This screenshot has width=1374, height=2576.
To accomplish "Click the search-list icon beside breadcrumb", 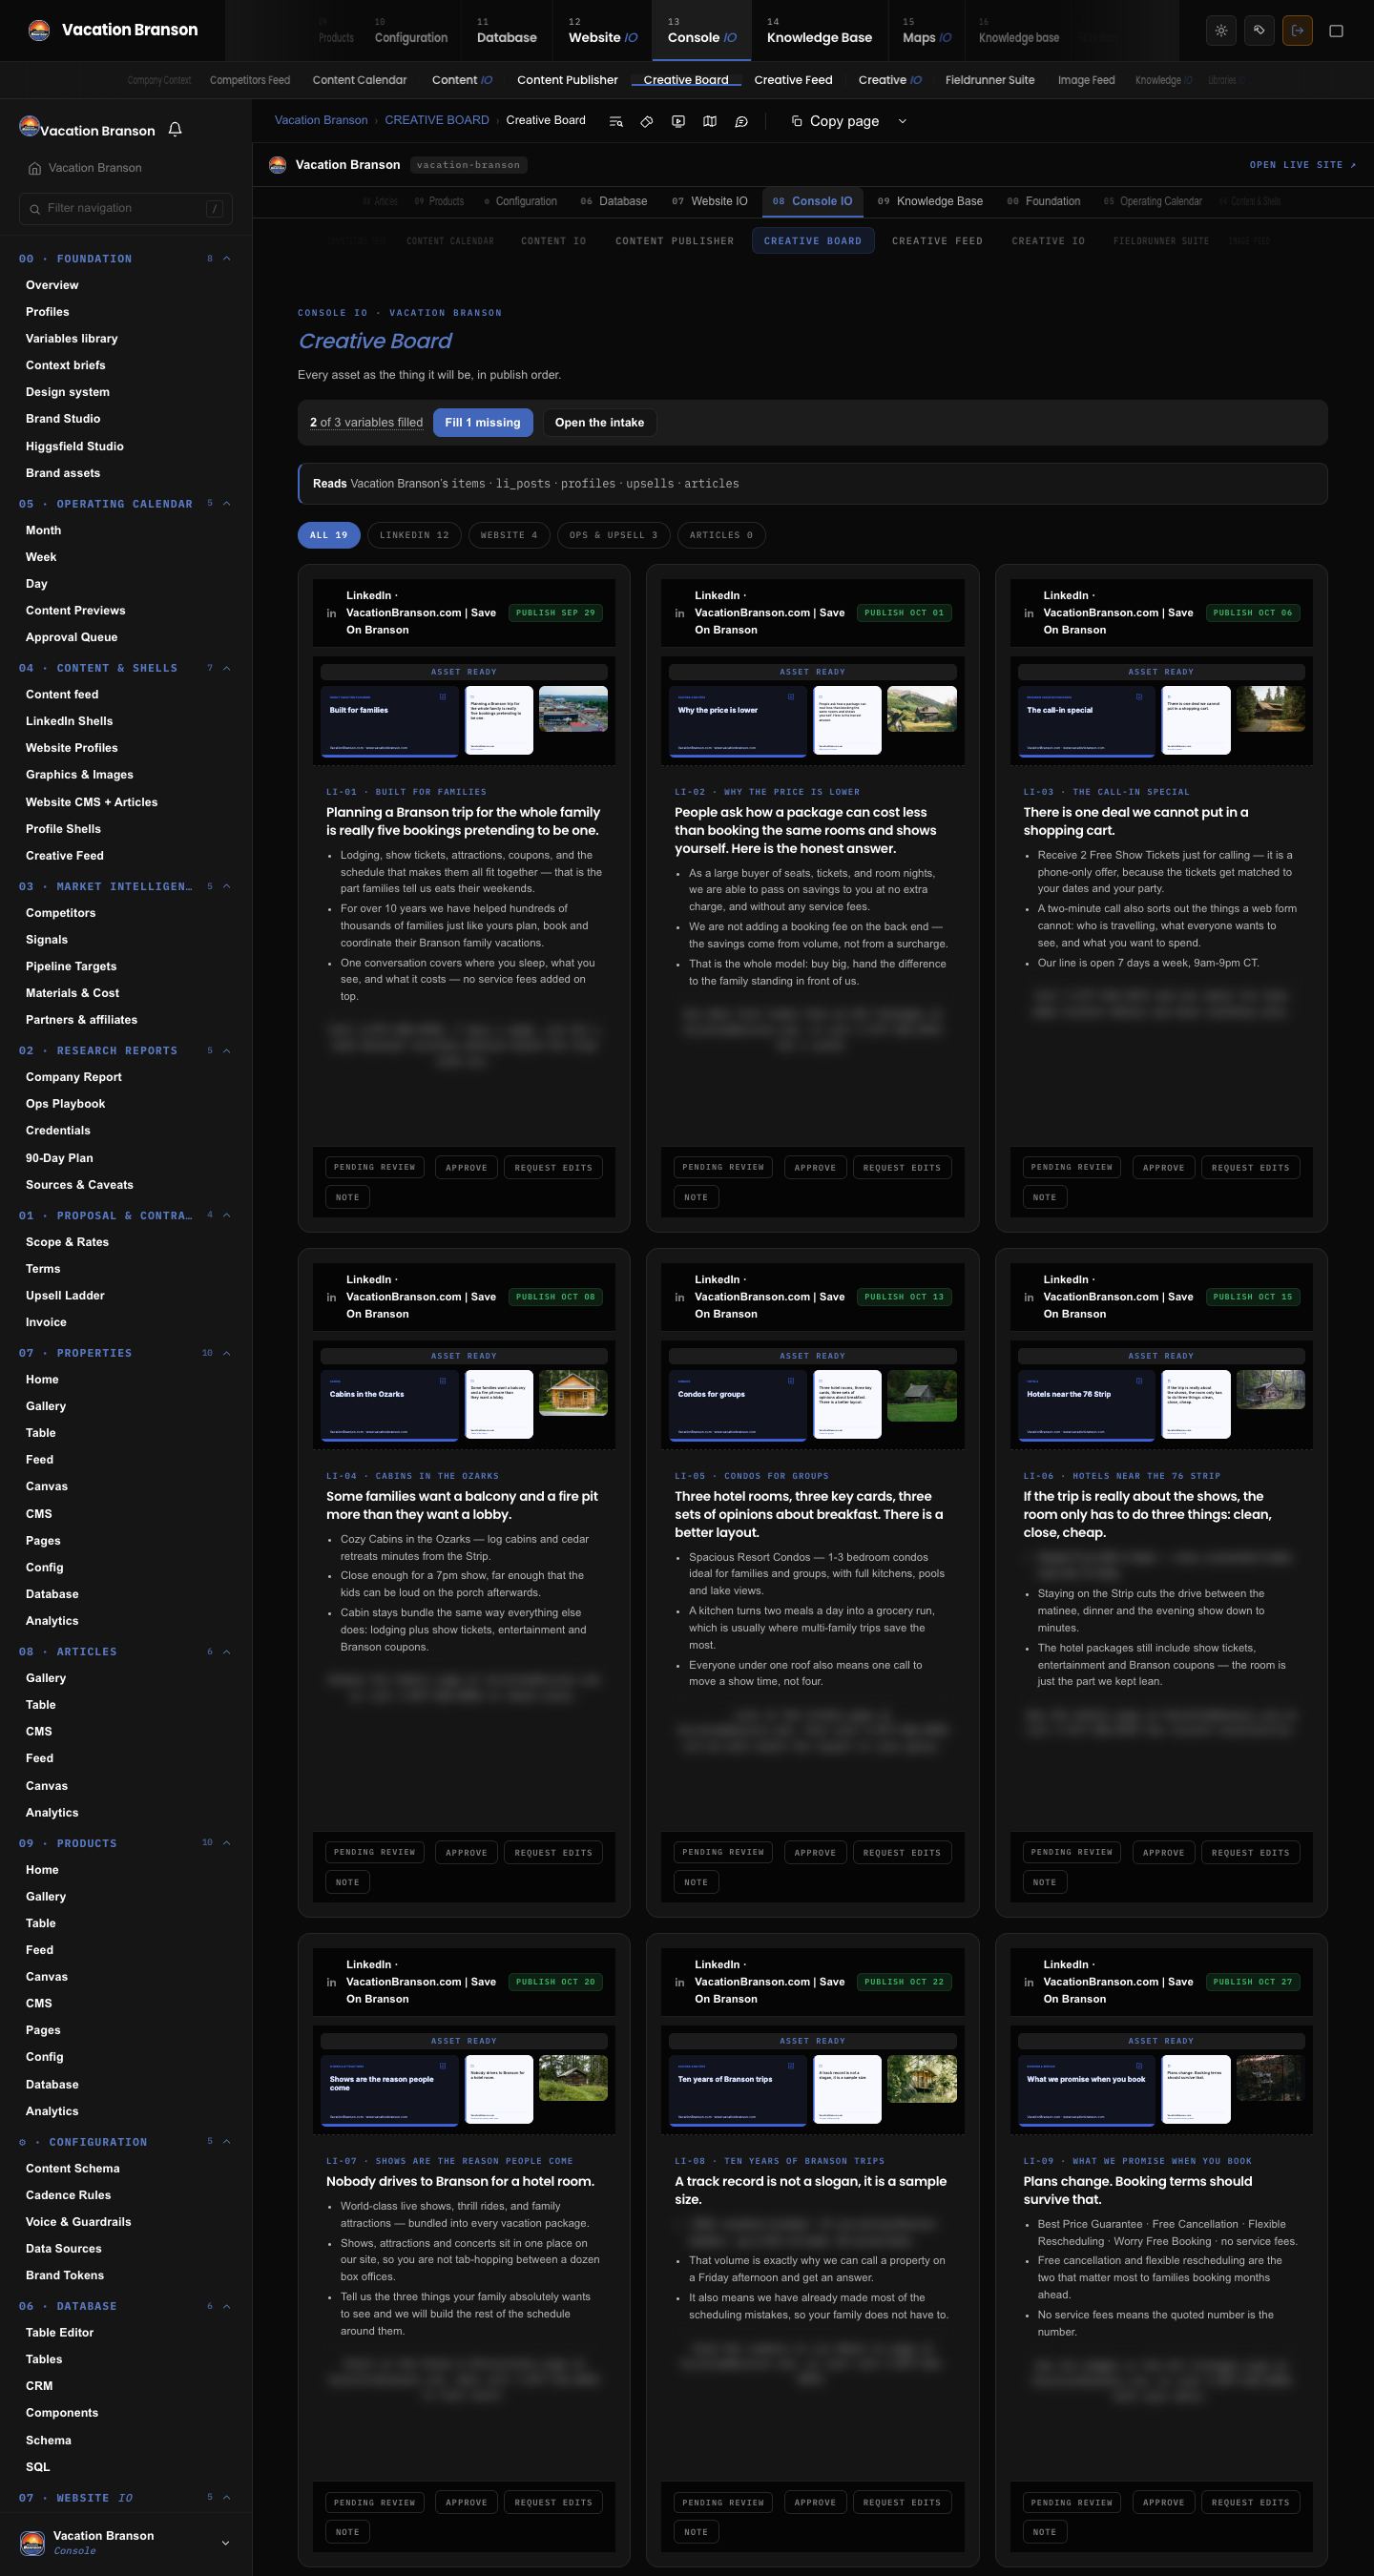I will [x=616, y=121].
